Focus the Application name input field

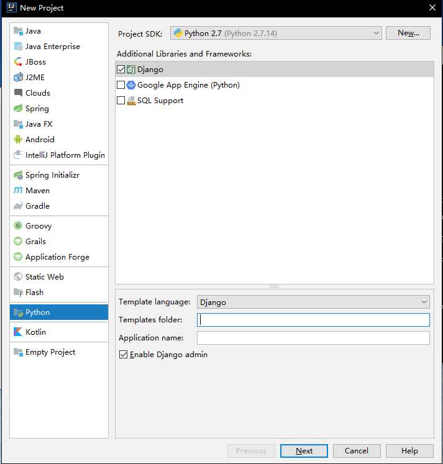coord(313,338)
